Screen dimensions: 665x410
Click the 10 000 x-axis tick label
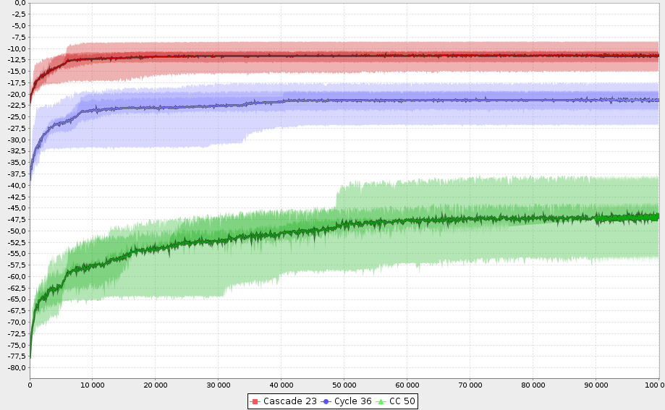pos(92,385)
